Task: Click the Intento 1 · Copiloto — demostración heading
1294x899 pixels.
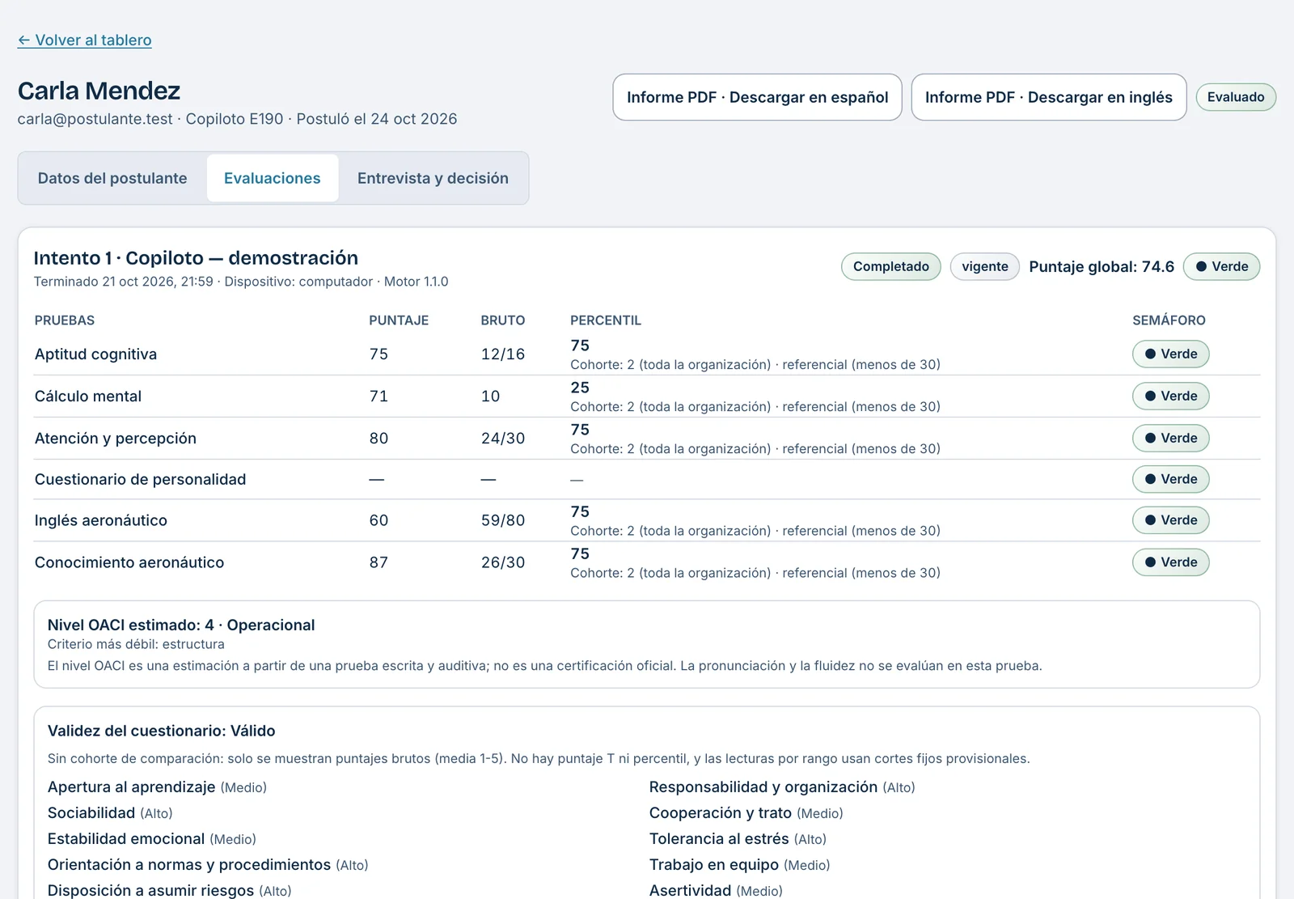Action: (x=196, y=258)
